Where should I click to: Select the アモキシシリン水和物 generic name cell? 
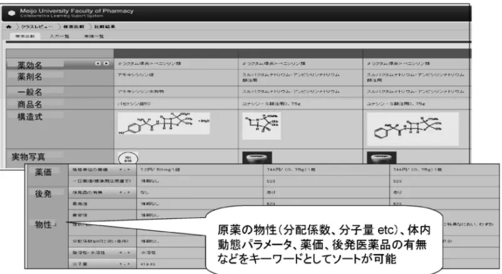coord(176,92)
